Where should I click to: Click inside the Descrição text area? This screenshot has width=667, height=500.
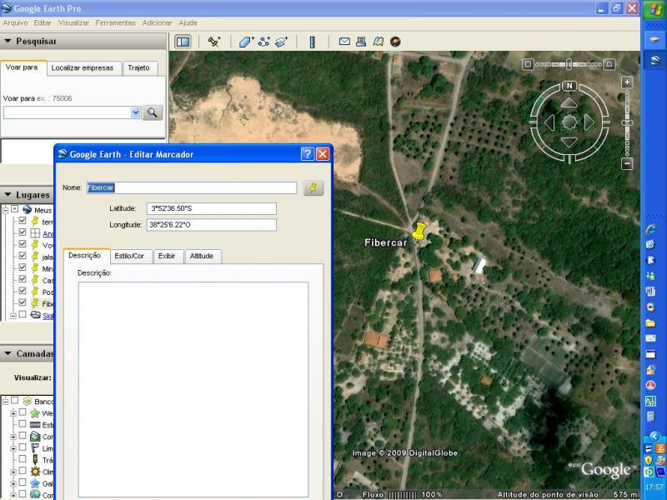pyautogui.click(x=193, y=389)
